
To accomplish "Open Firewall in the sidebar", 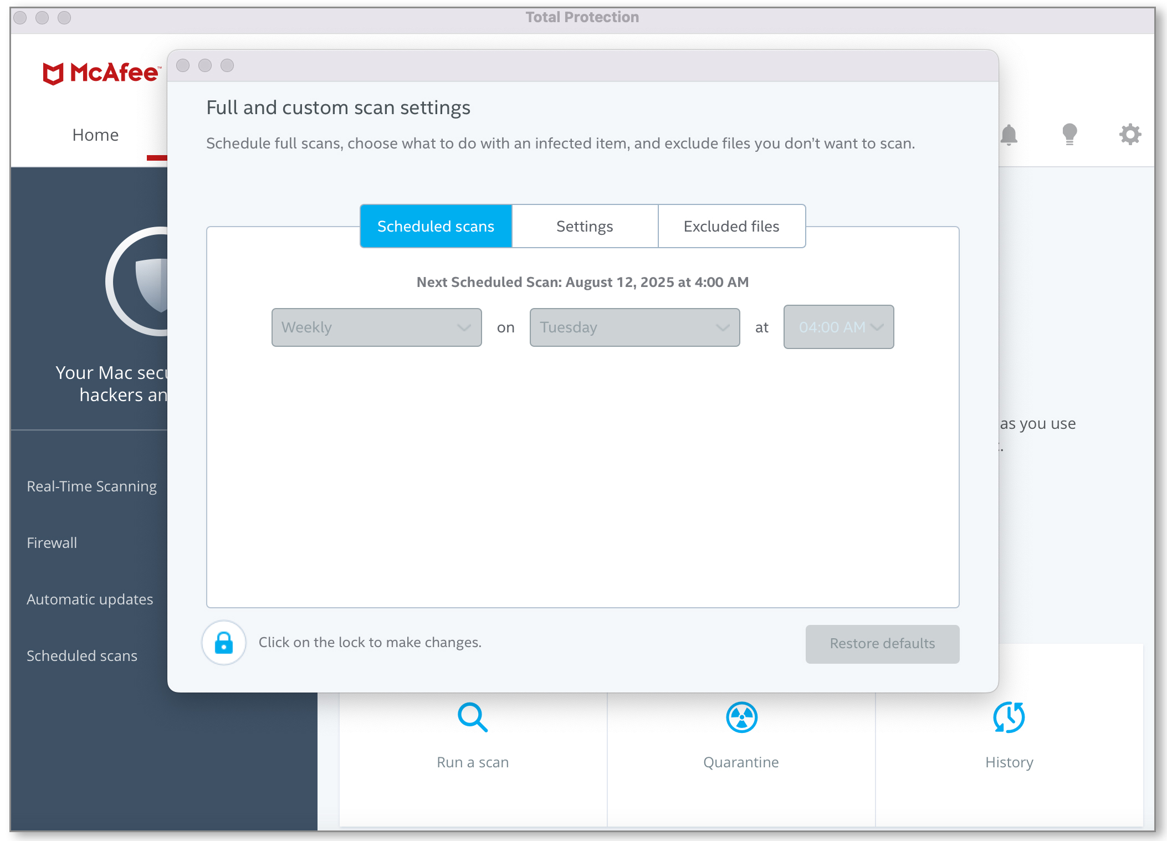I will coord(52,543).
